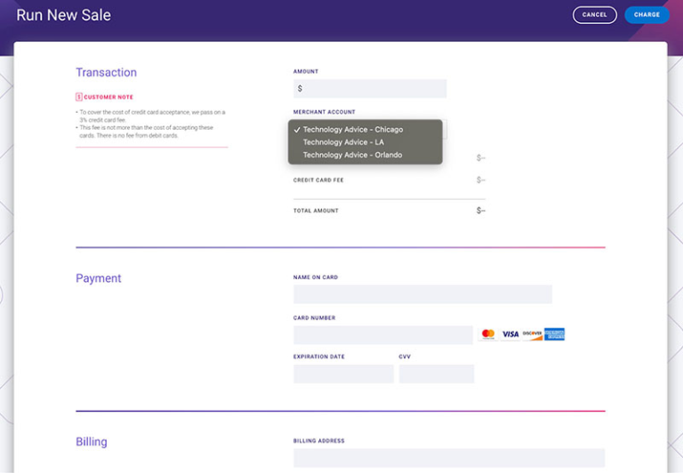The image size is (683, 473).
Task: Click the Merchant Account label
Action: (324, 112)
